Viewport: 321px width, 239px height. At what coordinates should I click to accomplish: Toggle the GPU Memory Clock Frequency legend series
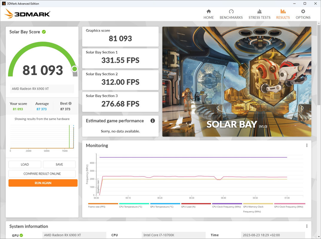[258, 208]
